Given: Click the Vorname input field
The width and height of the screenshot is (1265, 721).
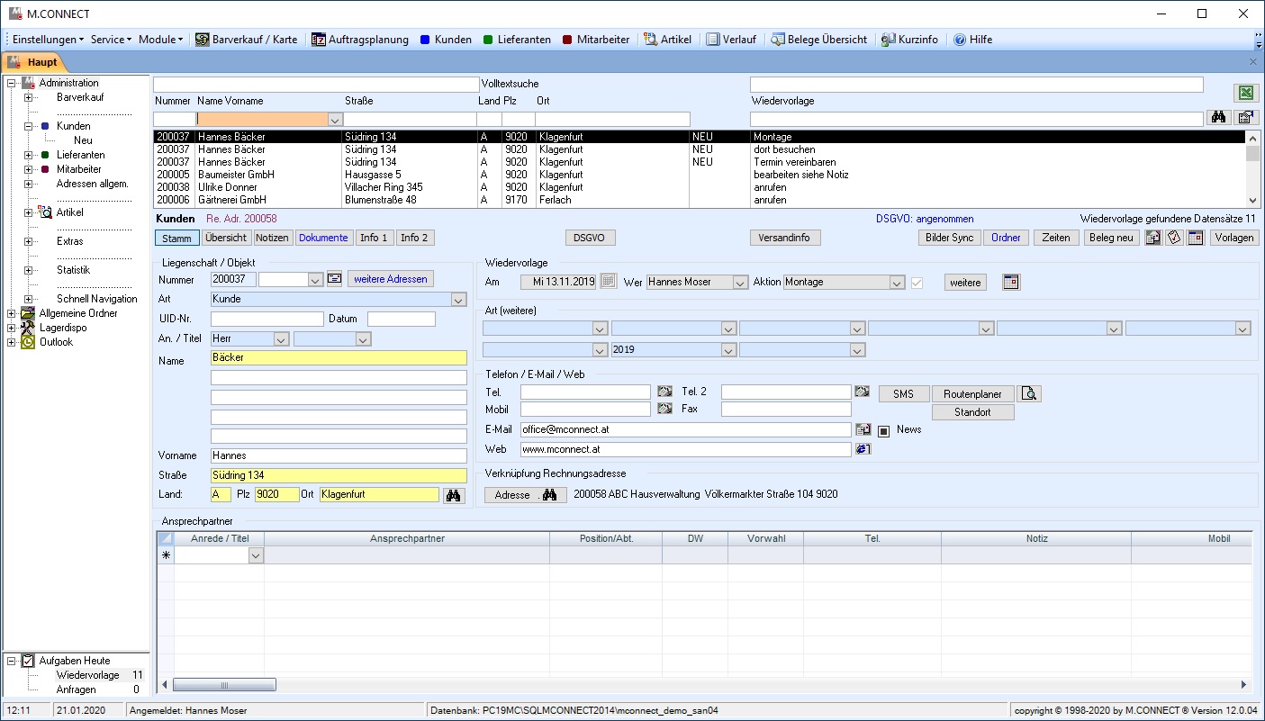Looking at the screenshot, I should (339, 456).
